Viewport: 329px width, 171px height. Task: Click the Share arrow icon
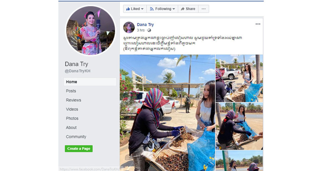[183, 9]
